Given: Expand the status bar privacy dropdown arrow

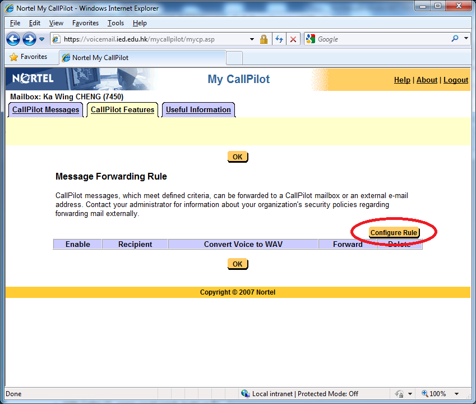Looking at the screenshot, I should point(410,394).
